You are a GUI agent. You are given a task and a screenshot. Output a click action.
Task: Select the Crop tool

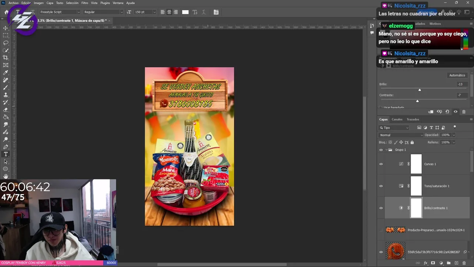pyautogui.click(x=6, y=57)
